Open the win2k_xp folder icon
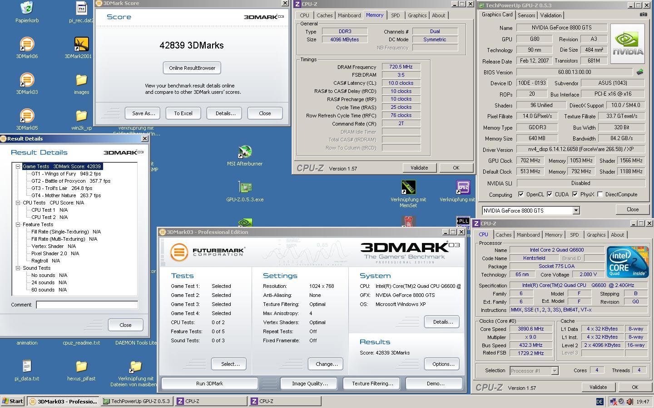Screen dimensions: 654x408 [x=81, y=116]
